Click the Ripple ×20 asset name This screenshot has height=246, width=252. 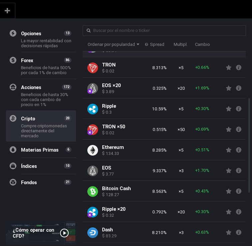[114, 209]
